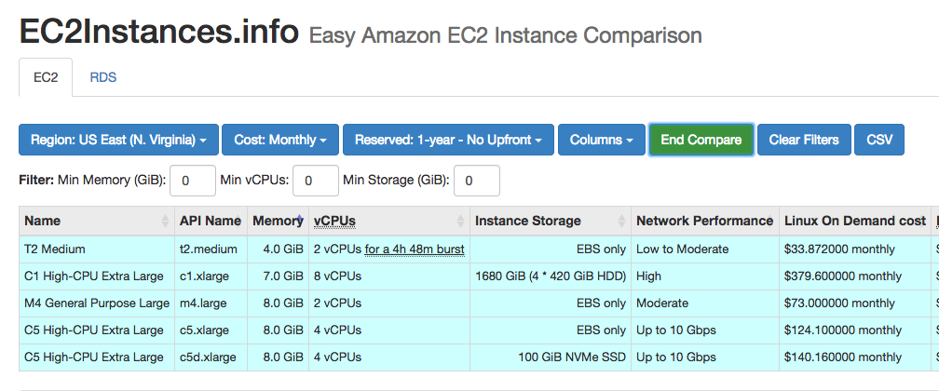The height and width of the screenshot is (391, 939).
Task: Click the EC2Instances.info title link
Action: click(x=158, y=32)
